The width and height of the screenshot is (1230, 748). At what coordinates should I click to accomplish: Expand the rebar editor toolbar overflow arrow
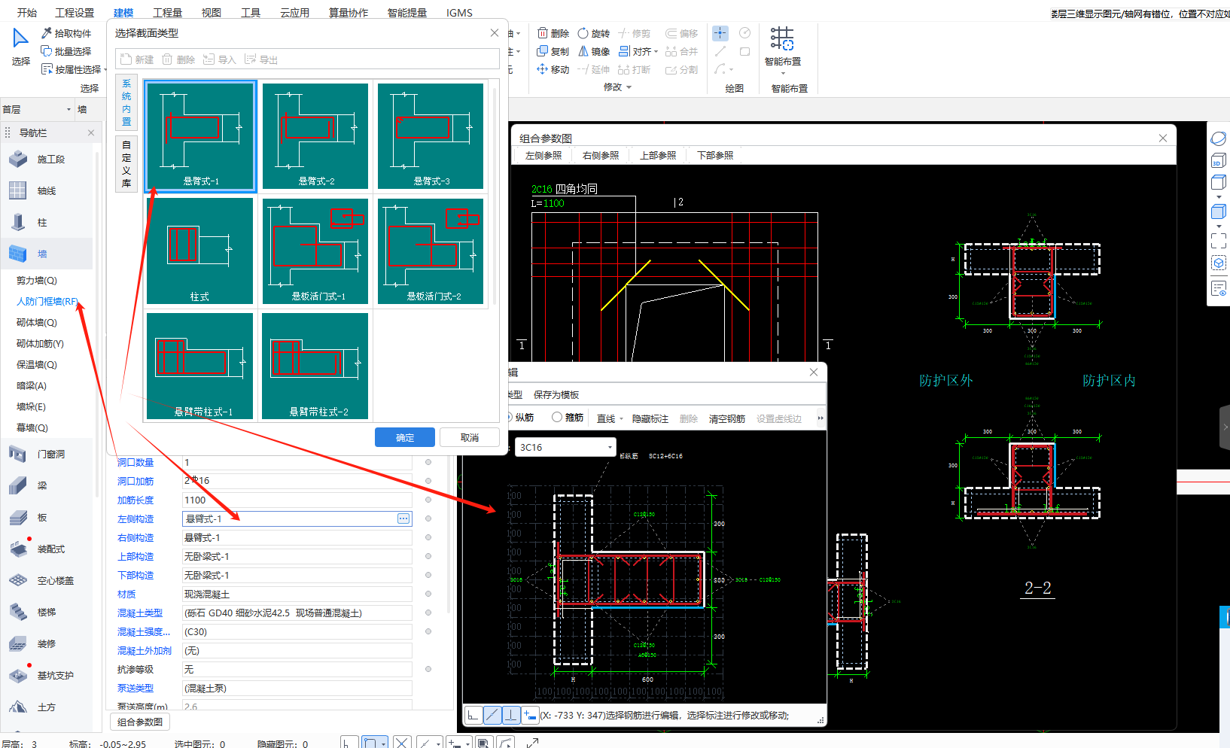pos(821,418)
